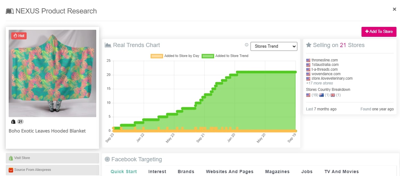Click the target icon beside Facebook Targeting

[x=107, y=159]
